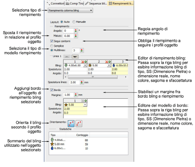Delete bling column 1 with the red X
This screenshot has width=195, height=167.
click(x=83, y=62)
